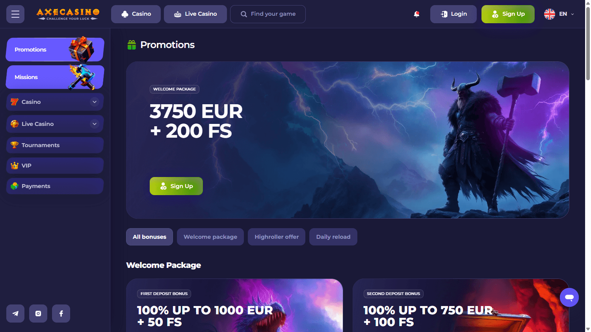
Task: Expand the Casino sidebar chevron
Action: point(95,102)
